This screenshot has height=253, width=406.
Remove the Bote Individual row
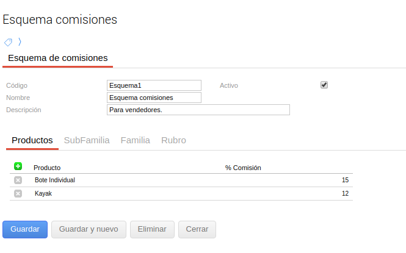[18, 180]
